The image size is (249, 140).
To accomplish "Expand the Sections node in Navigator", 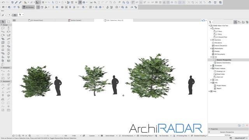I will tap(211, 40).
